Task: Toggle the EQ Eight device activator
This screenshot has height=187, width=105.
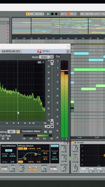Action: pos(73,143)
